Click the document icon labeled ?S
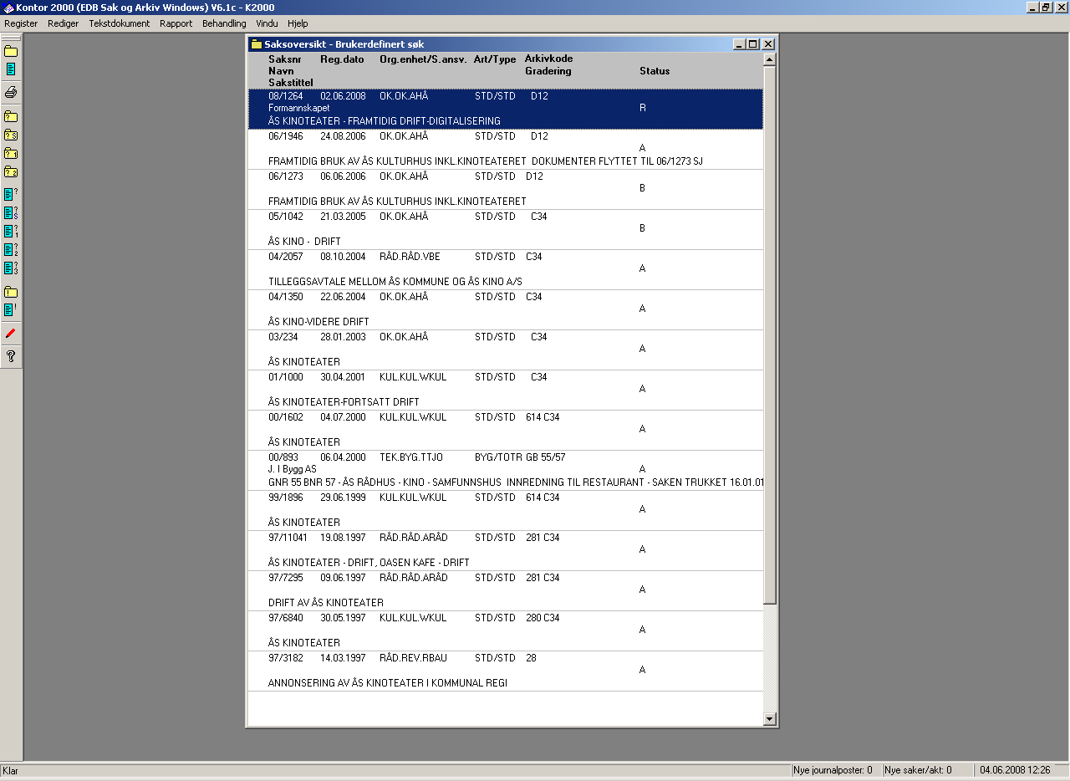The image size is (1070, 781). pyautogui.click(x=11, y=213)
